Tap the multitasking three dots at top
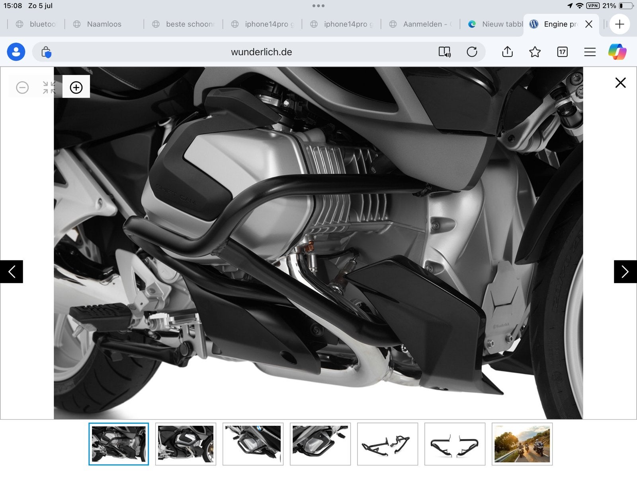 (x=318, y=6)
